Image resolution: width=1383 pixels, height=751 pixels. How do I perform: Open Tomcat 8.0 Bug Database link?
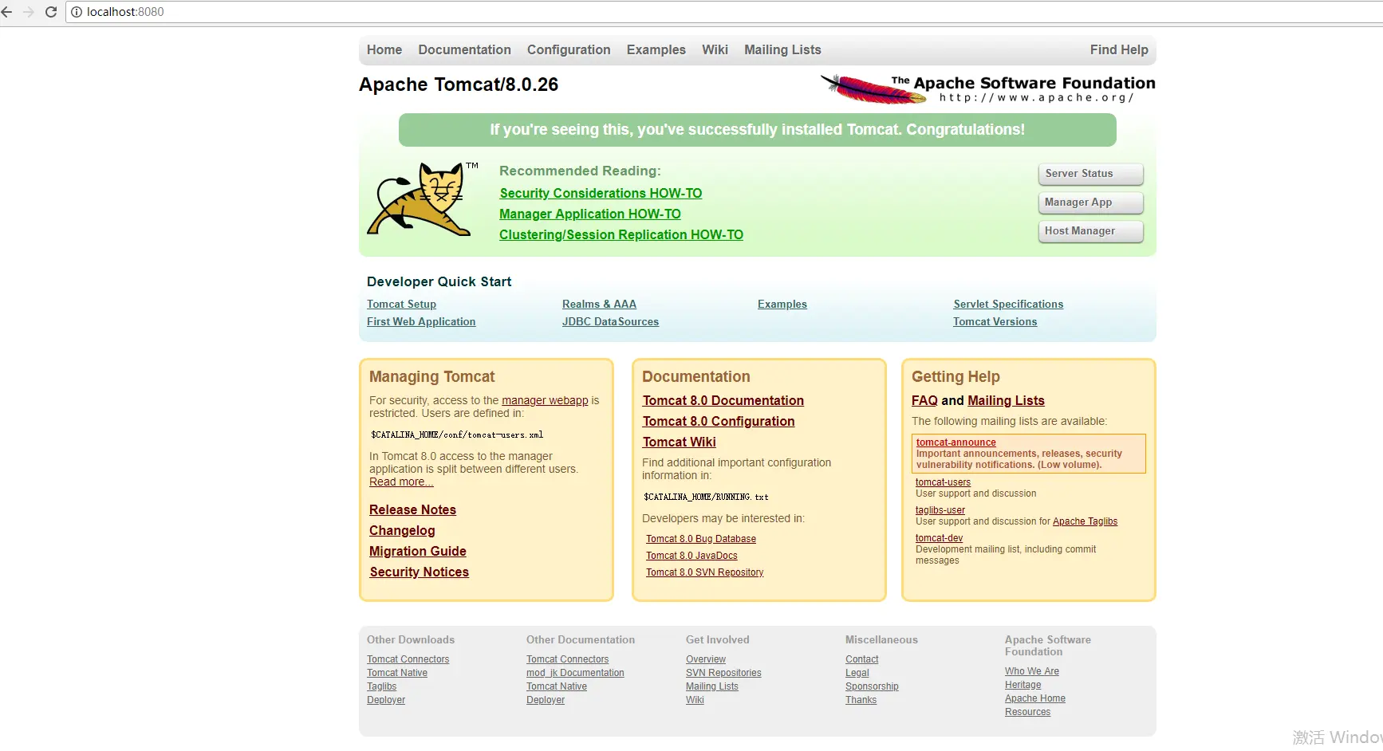701,539
